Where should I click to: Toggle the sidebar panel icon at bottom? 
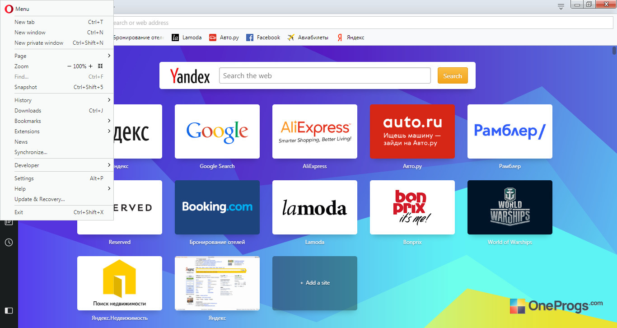[9, 310]
